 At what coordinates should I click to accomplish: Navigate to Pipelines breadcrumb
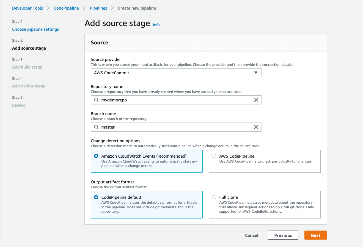(98, 8)
